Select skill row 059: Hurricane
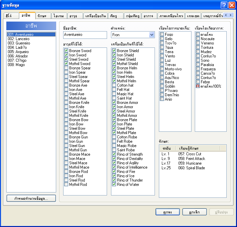The image size is (237, 227). 193,163
